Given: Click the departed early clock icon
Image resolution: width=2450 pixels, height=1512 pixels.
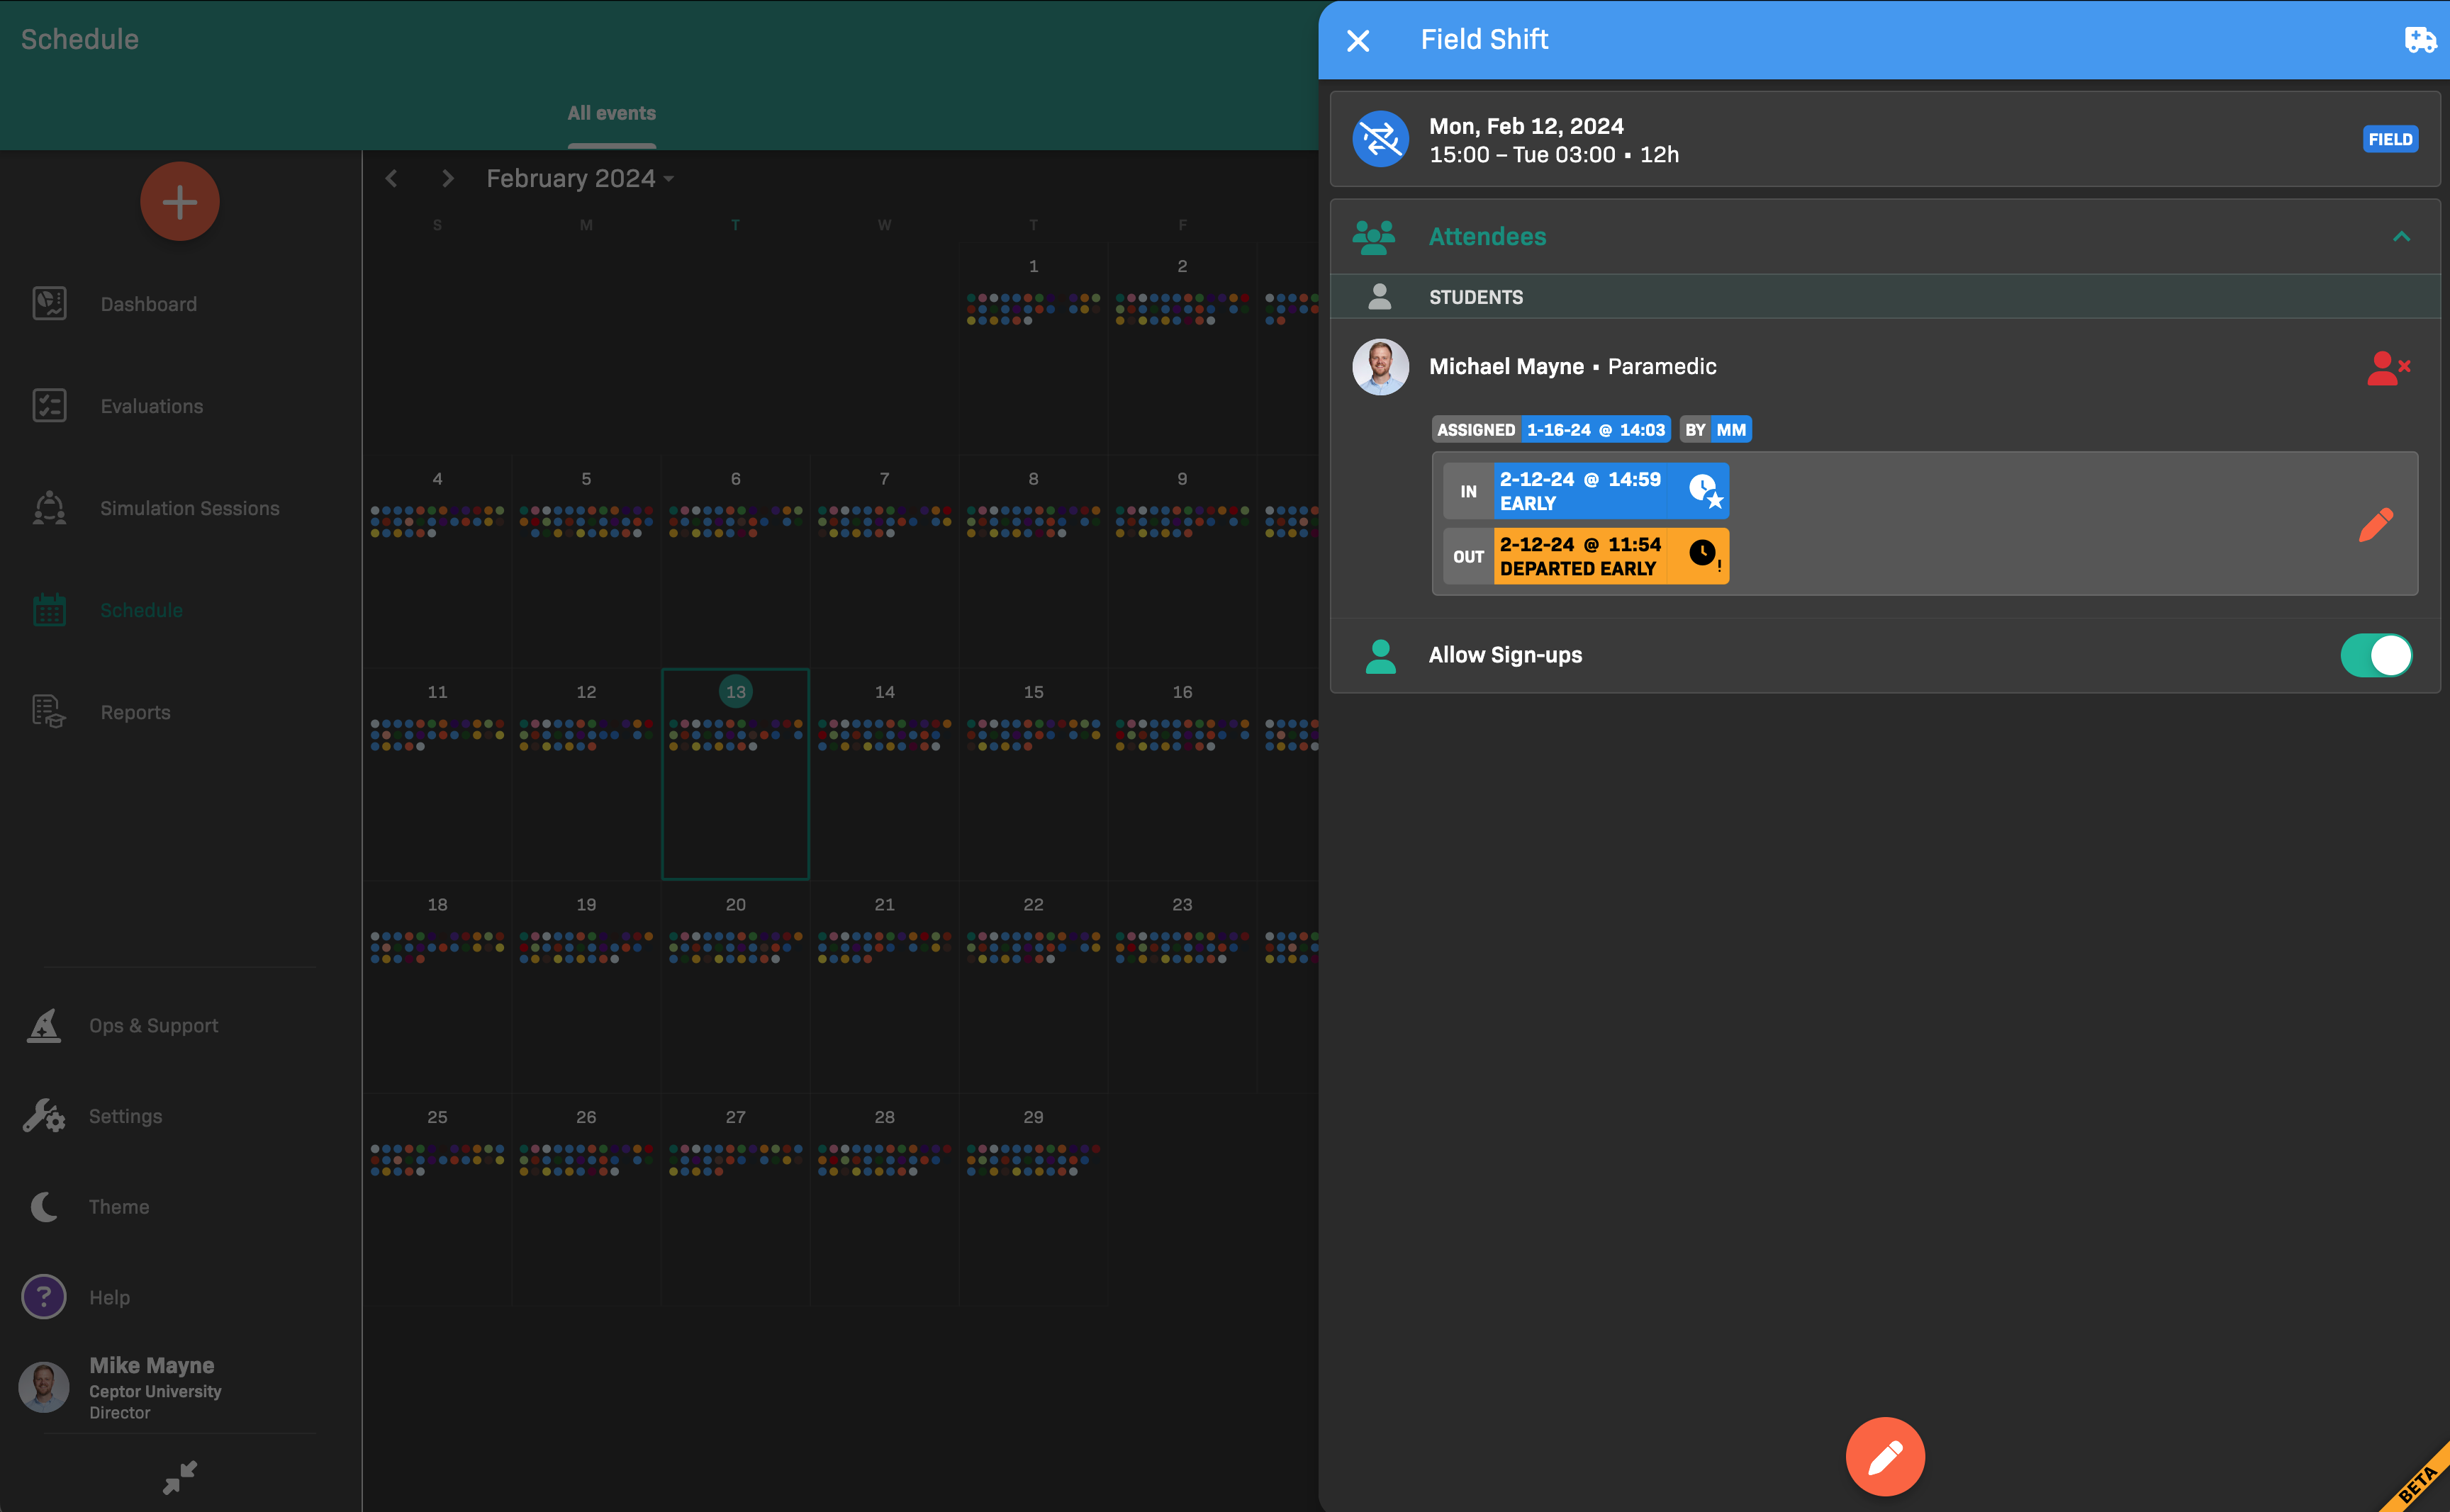Looking at the screenshot, I should [1704, 555].
